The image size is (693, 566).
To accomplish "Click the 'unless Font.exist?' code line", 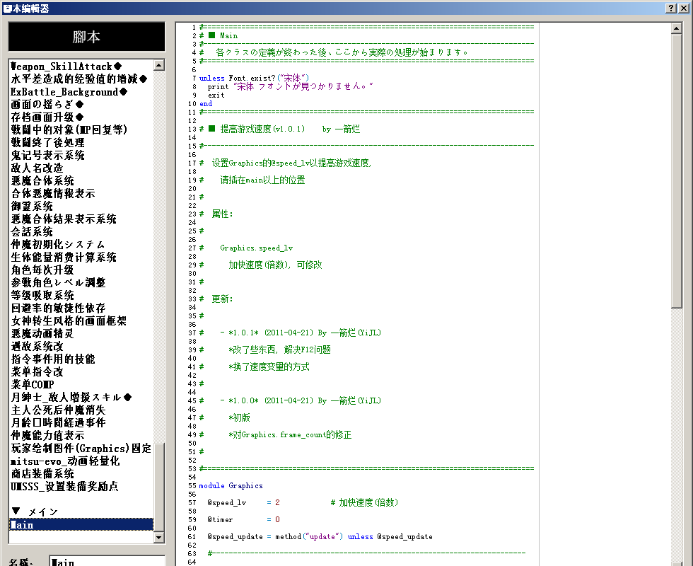I will (254, 78).
